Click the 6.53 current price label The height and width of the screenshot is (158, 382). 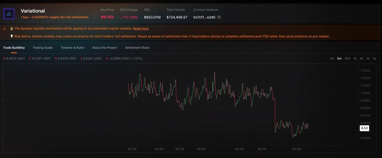pos(364,128)
